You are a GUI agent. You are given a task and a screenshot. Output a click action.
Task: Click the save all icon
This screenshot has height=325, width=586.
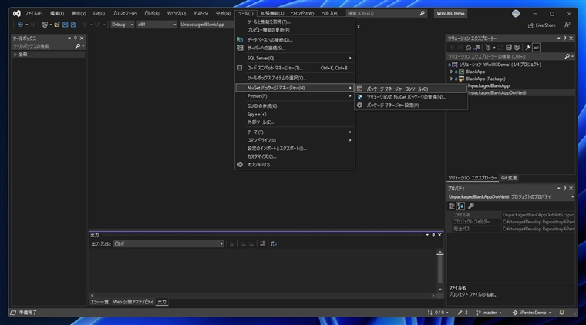pyautogui.click(x=73, y=25)
